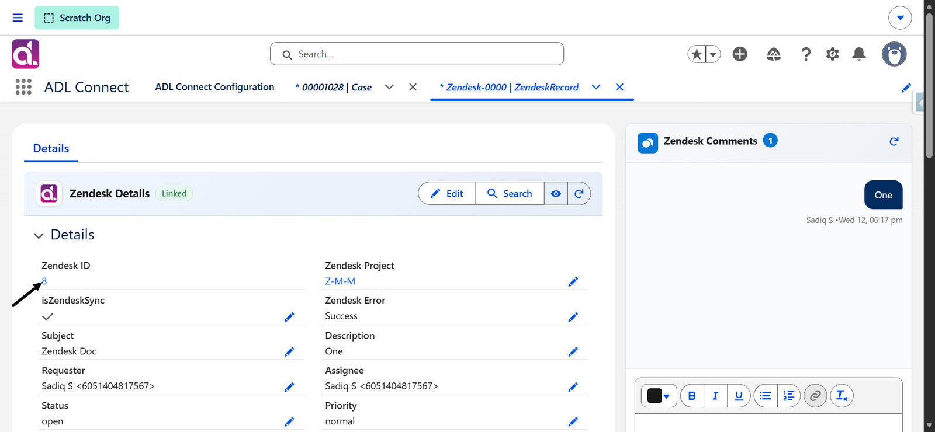The width and height of the screenshot is (935, 432).
Task: Edit the isZendeskSync field pencil
Action: pyautogui.click(x=289, y=317)
